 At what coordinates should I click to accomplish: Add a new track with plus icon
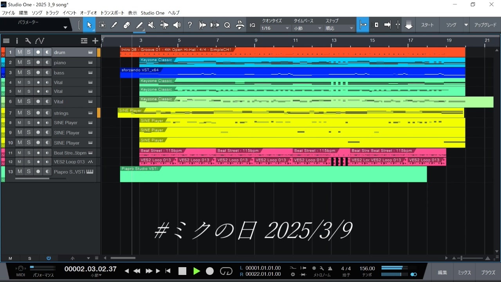click(95, 41)
